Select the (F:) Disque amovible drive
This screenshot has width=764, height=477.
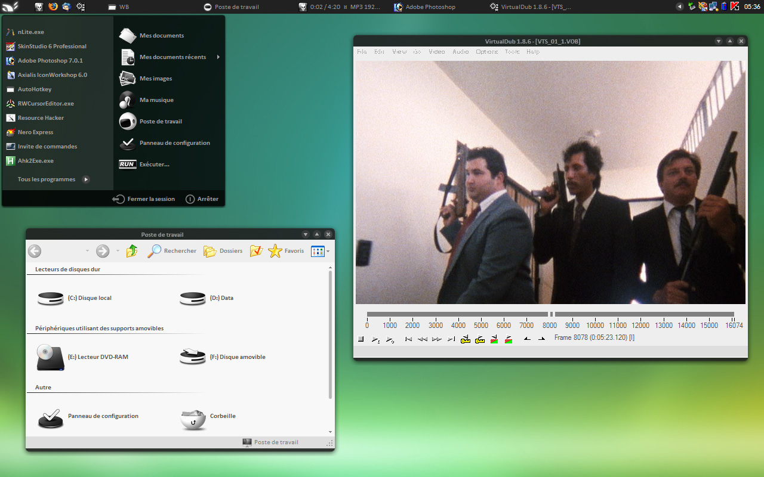[x=223, y=357]
